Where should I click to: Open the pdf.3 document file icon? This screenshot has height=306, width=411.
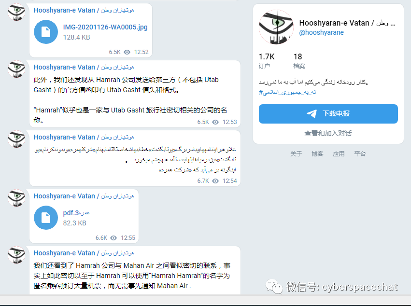(46, 218)
